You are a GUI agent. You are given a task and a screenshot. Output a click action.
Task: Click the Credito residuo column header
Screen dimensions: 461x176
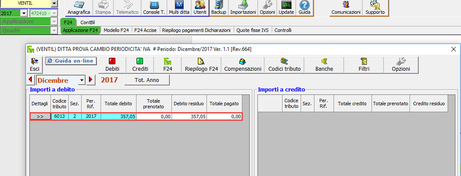429,103
